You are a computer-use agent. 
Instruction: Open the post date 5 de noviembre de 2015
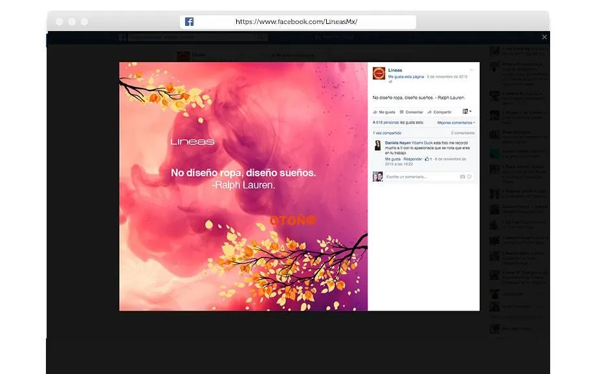[447, 76]
